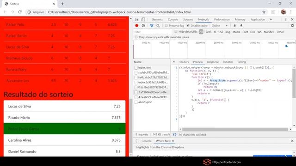Screen dimensions: 296x166
Task: Enable the Preserve log checkbox
Action: (x=166, y=26)
